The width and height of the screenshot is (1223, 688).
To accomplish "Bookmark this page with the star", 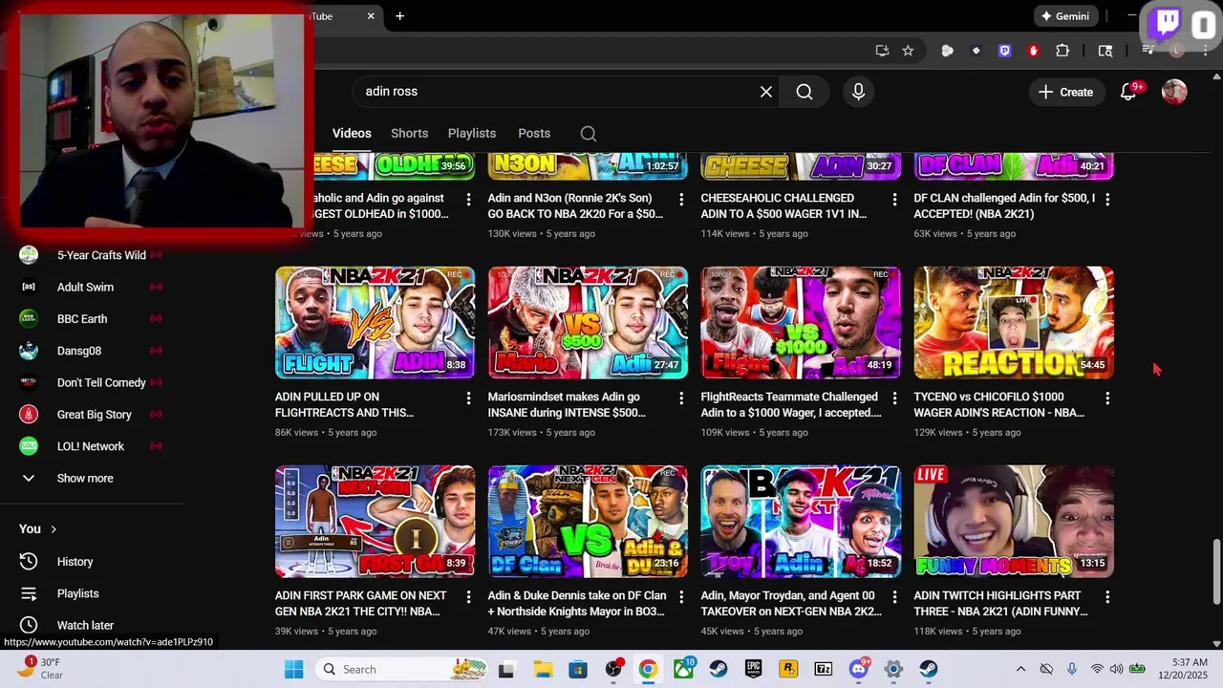I will (x=908, y=51).
